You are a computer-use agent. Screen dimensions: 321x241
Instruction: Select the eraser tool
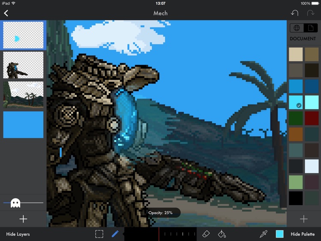pos(206,234)
